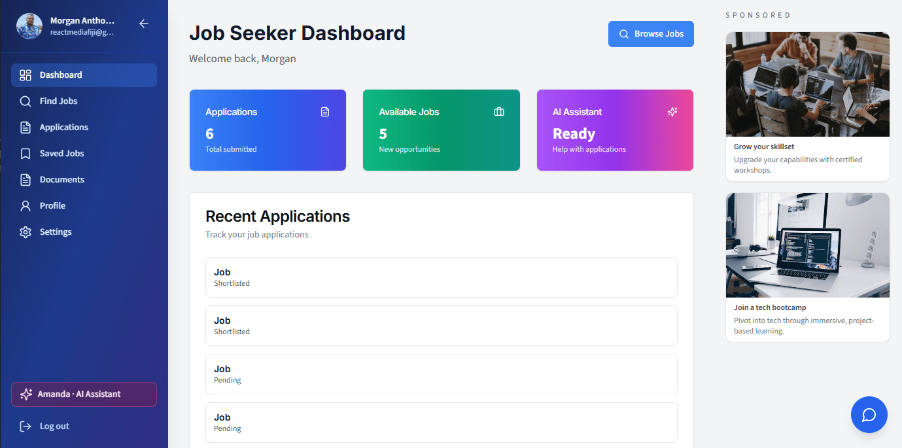The height and width of the screenshot is (448, 902).
Task: Open the chat bubble in the corner
Action: pyautogui.click(x=869, y=414)
